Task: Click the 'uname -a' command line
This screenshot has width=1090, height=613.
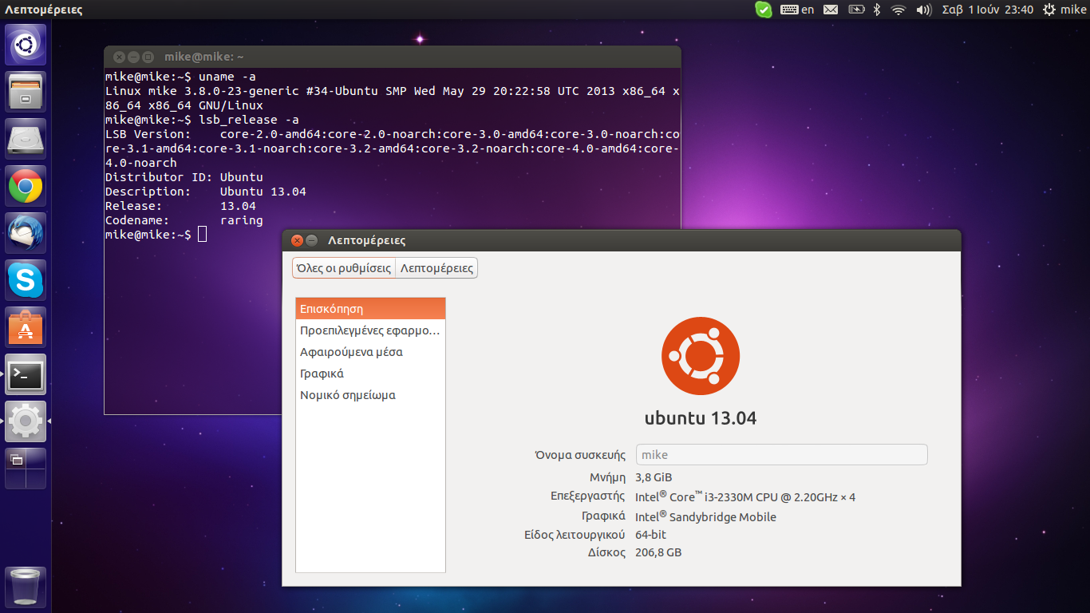Action: [x=180, y=77]
